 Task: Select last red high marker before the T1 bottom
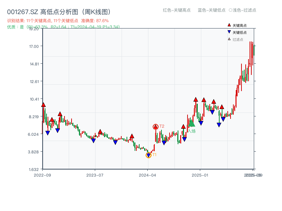pyautogui.click(x=132, y=136)
